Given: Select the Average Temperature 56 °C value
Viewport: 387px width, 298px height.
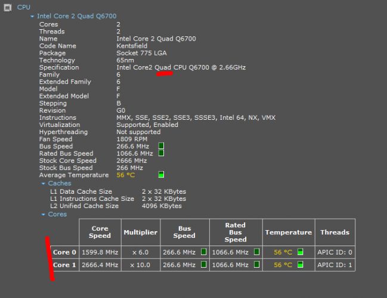Looking at the screenshot, I should (x=126, y=175).
